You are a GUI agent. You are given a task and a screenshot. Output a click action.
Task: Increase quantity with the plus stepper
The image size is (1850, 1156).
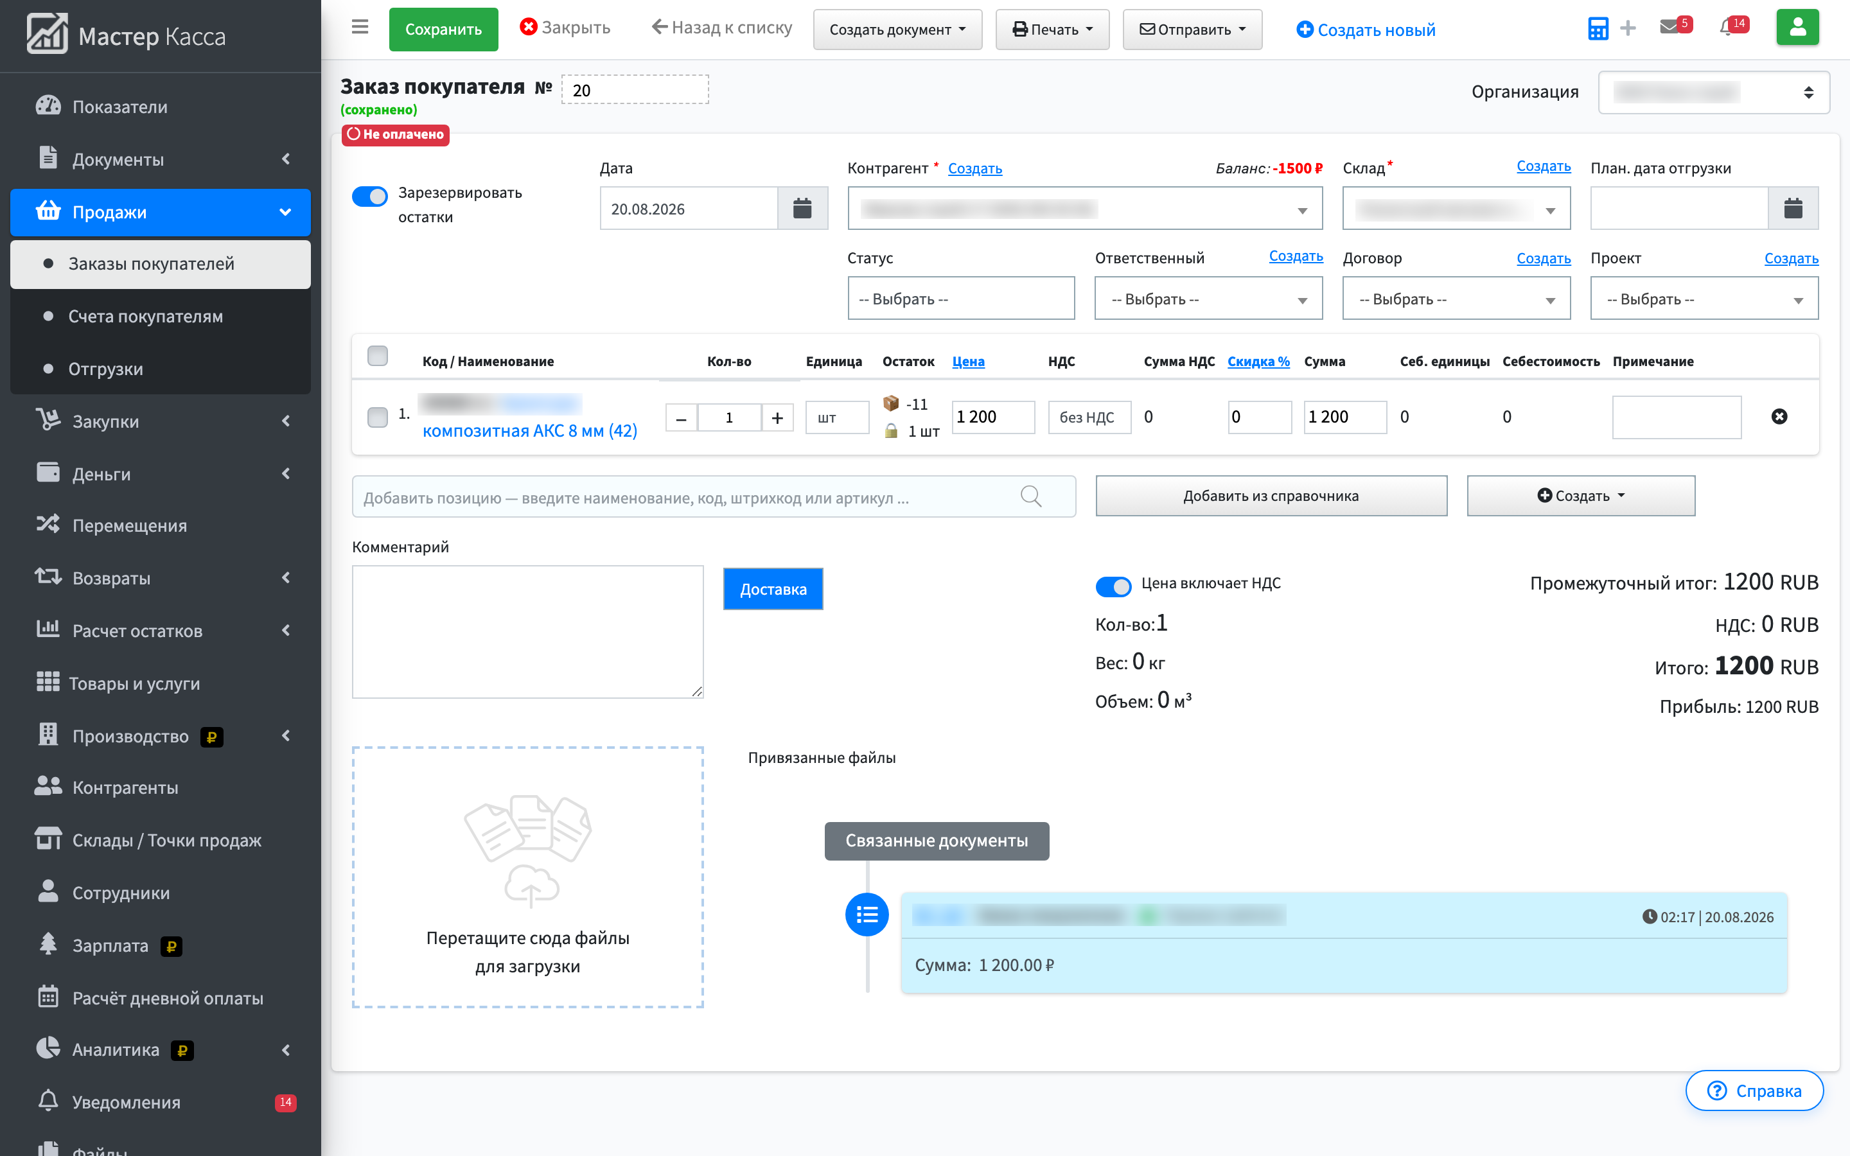(777, 417)
